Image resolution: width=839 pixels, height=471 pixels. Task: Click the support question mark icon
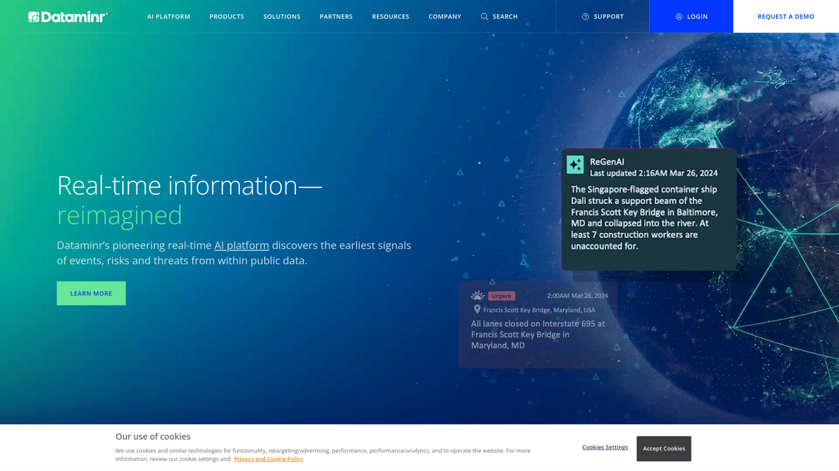click(x=585, y=17)
